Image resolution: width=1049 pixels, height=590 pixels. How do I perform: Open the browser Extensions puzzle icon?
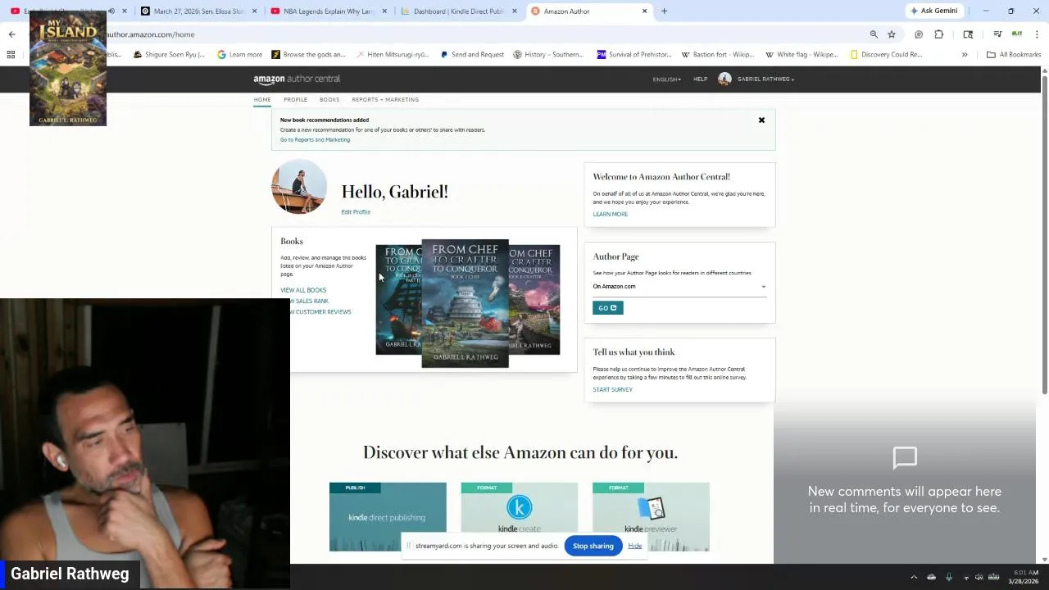click(939, 34)
